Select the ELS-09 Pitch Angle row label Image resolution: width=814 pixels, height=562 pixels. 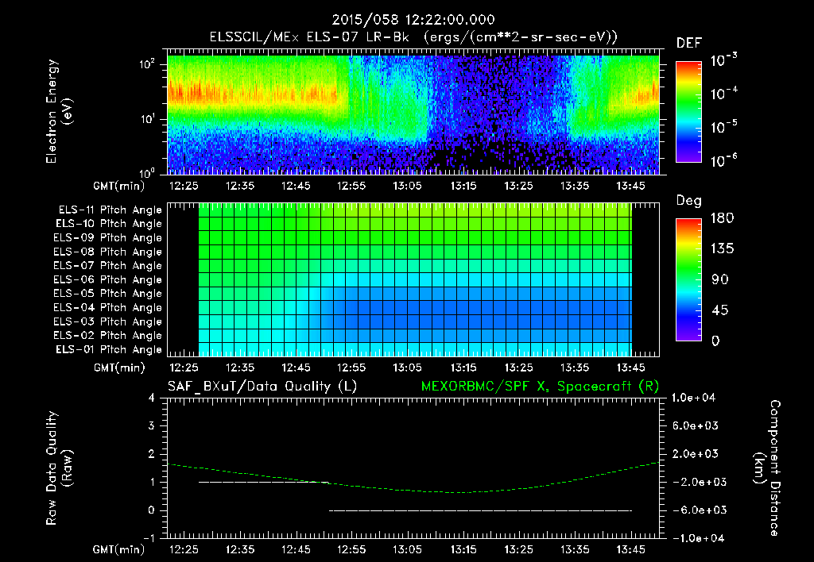(108, 238)
